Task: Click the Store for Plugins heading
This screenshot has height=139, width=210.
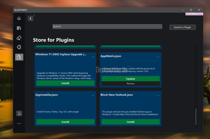Action: (x=54, y=40)
